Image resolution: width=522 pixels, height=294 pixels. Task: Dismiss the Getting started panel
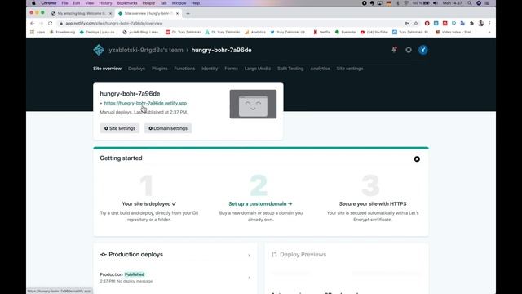(x=417, y=159)
